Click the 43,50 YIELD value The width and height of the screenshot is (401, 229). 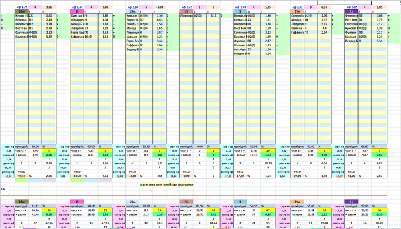click(77, 176)
